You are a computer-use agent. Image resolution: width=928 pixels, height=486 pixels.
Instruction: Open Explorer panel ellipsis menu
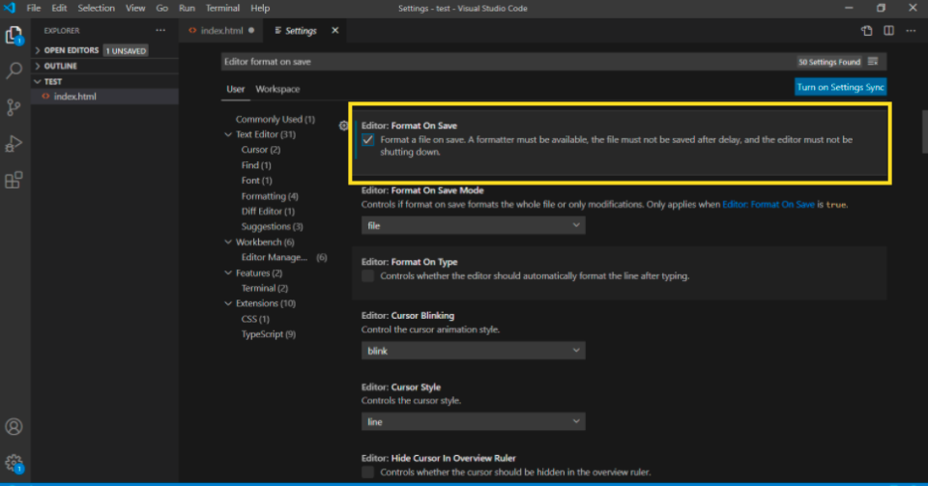tap(160, 31)
